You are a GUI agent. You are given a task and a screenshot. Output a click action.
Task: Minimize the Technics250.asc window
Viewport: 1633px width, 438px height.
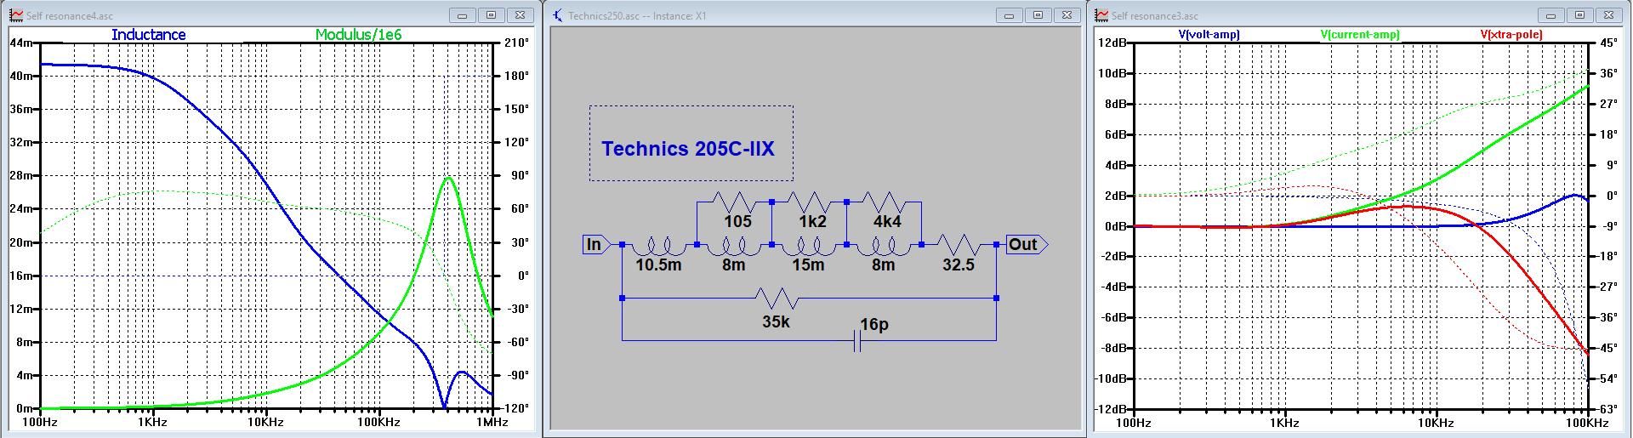coord(1009,15)
